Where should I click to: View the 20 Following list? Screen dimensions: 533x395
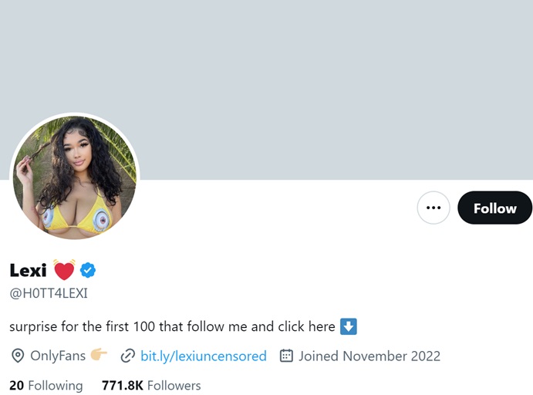tap(46, 385)
